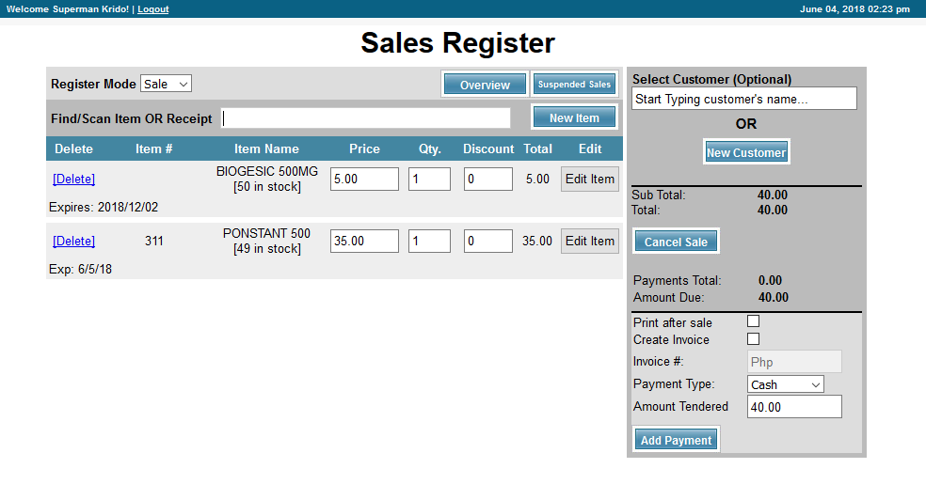
Task: Click item number '311'
Action: [154, 241]
